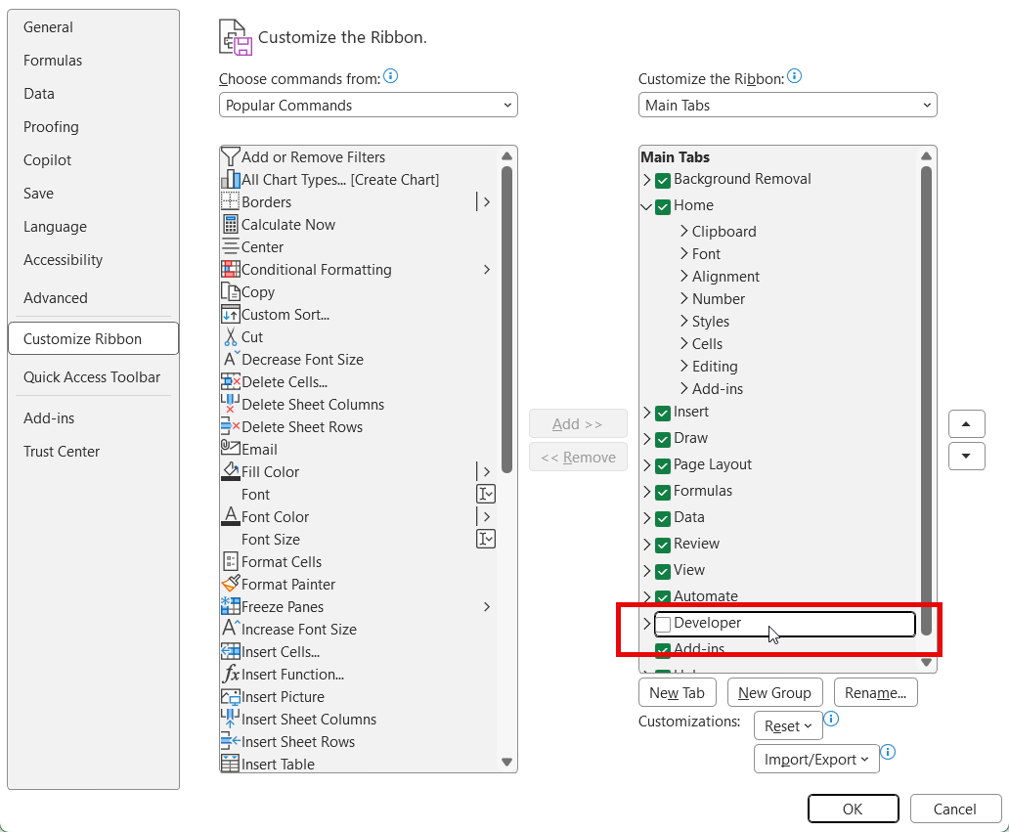Click the Insert Table icon

coord(231,764)
